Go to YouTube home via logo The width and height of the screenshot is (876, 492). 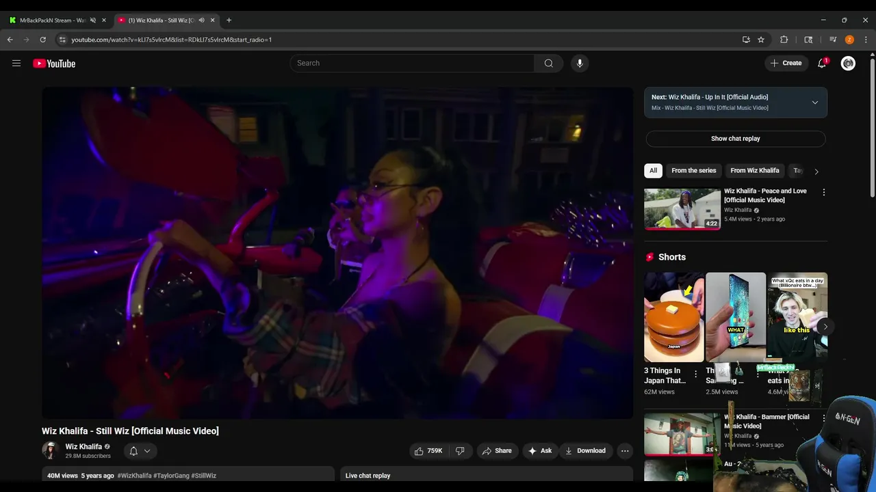tap(54, 64)
